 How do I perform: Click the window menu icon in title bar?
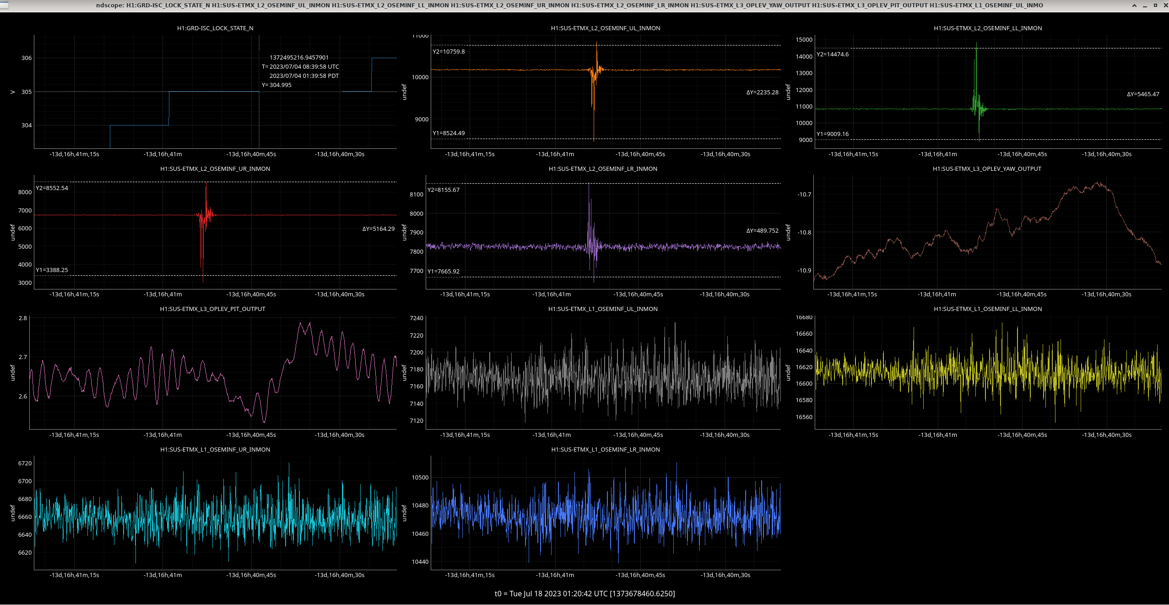pyautogui.click(x=4, y=5)
